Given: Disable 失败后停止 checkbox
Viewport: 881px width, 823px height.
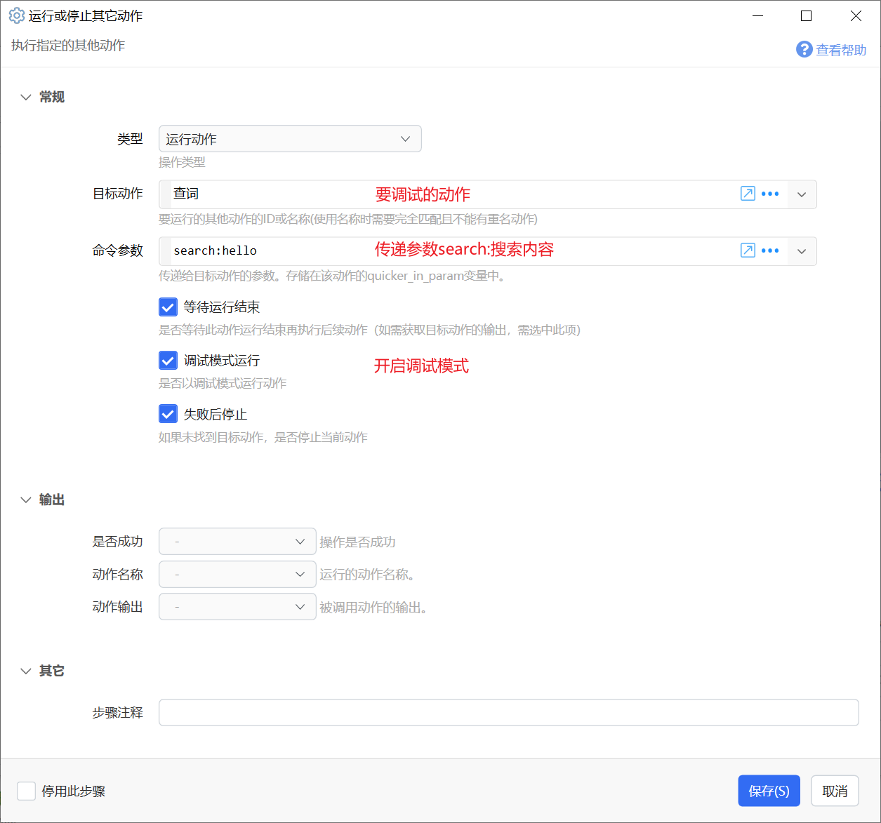Looking at the screenshot, I should coord(168,414).
